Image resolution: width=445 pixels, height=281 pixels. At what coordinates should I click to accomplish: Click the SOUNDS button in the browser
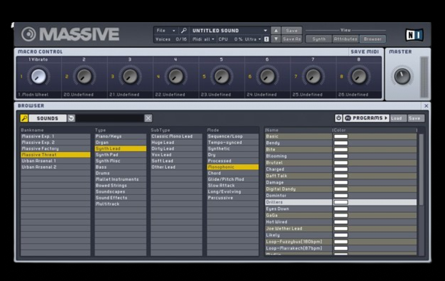click(47, 118)
